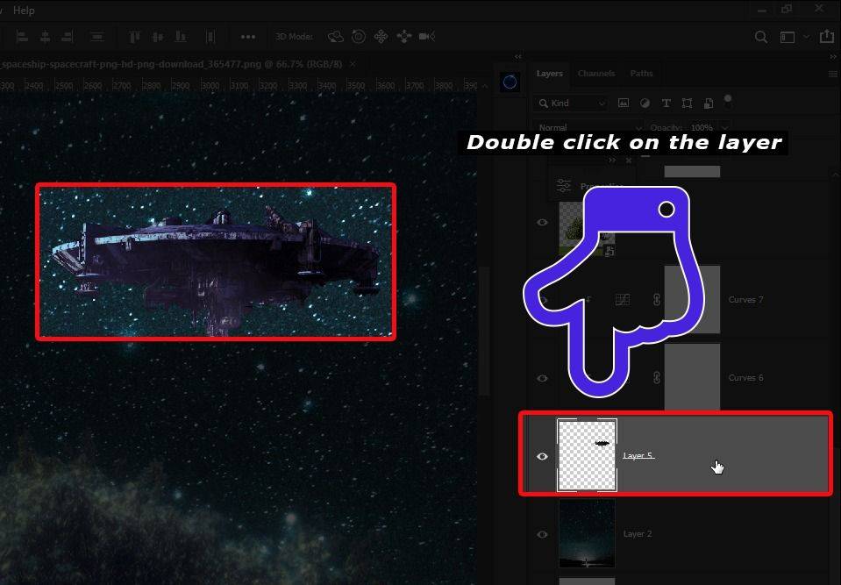Align right edges in options bar

click(x=68, y=37)
